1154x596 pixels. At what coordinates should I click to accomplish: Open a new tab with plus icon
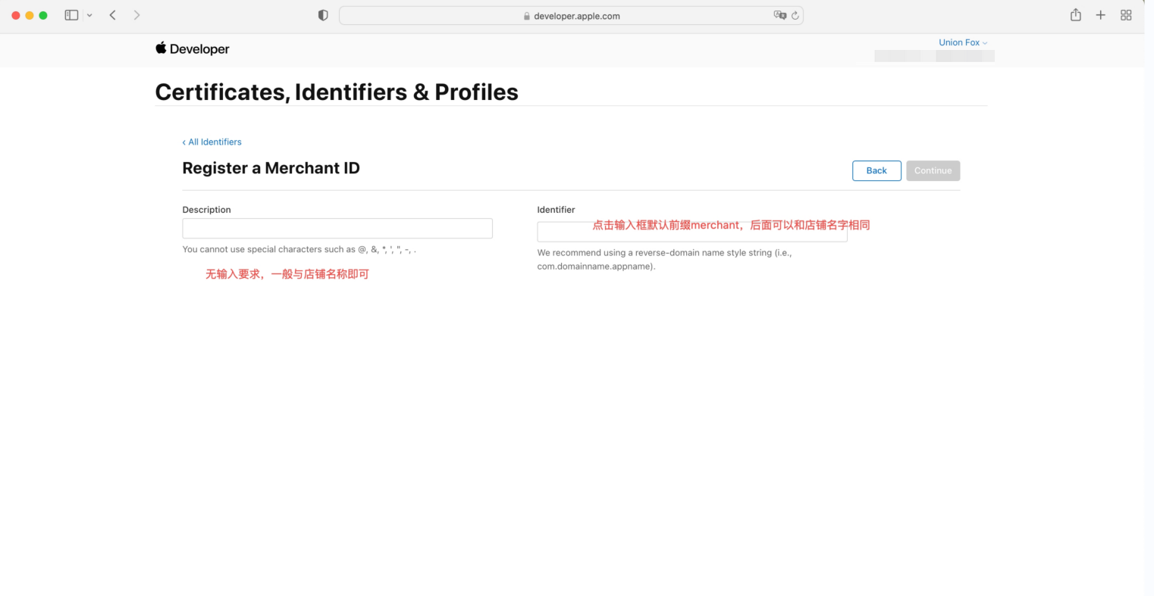1100,15
